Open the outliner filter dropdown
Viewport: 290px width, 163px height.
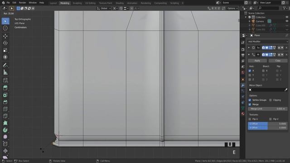click(285, 8)
